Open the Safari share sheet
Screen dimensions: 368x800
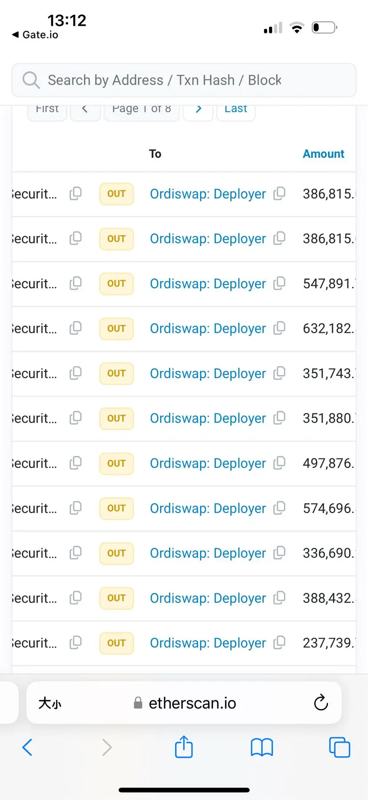pyautogui.click(x=184, y=747)
